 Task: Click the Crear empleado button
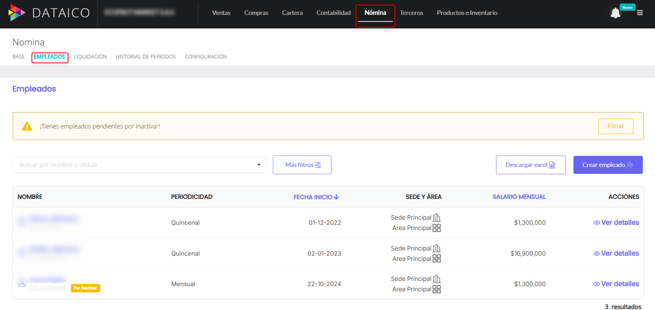pyautogui.click(x=607, y=165)
